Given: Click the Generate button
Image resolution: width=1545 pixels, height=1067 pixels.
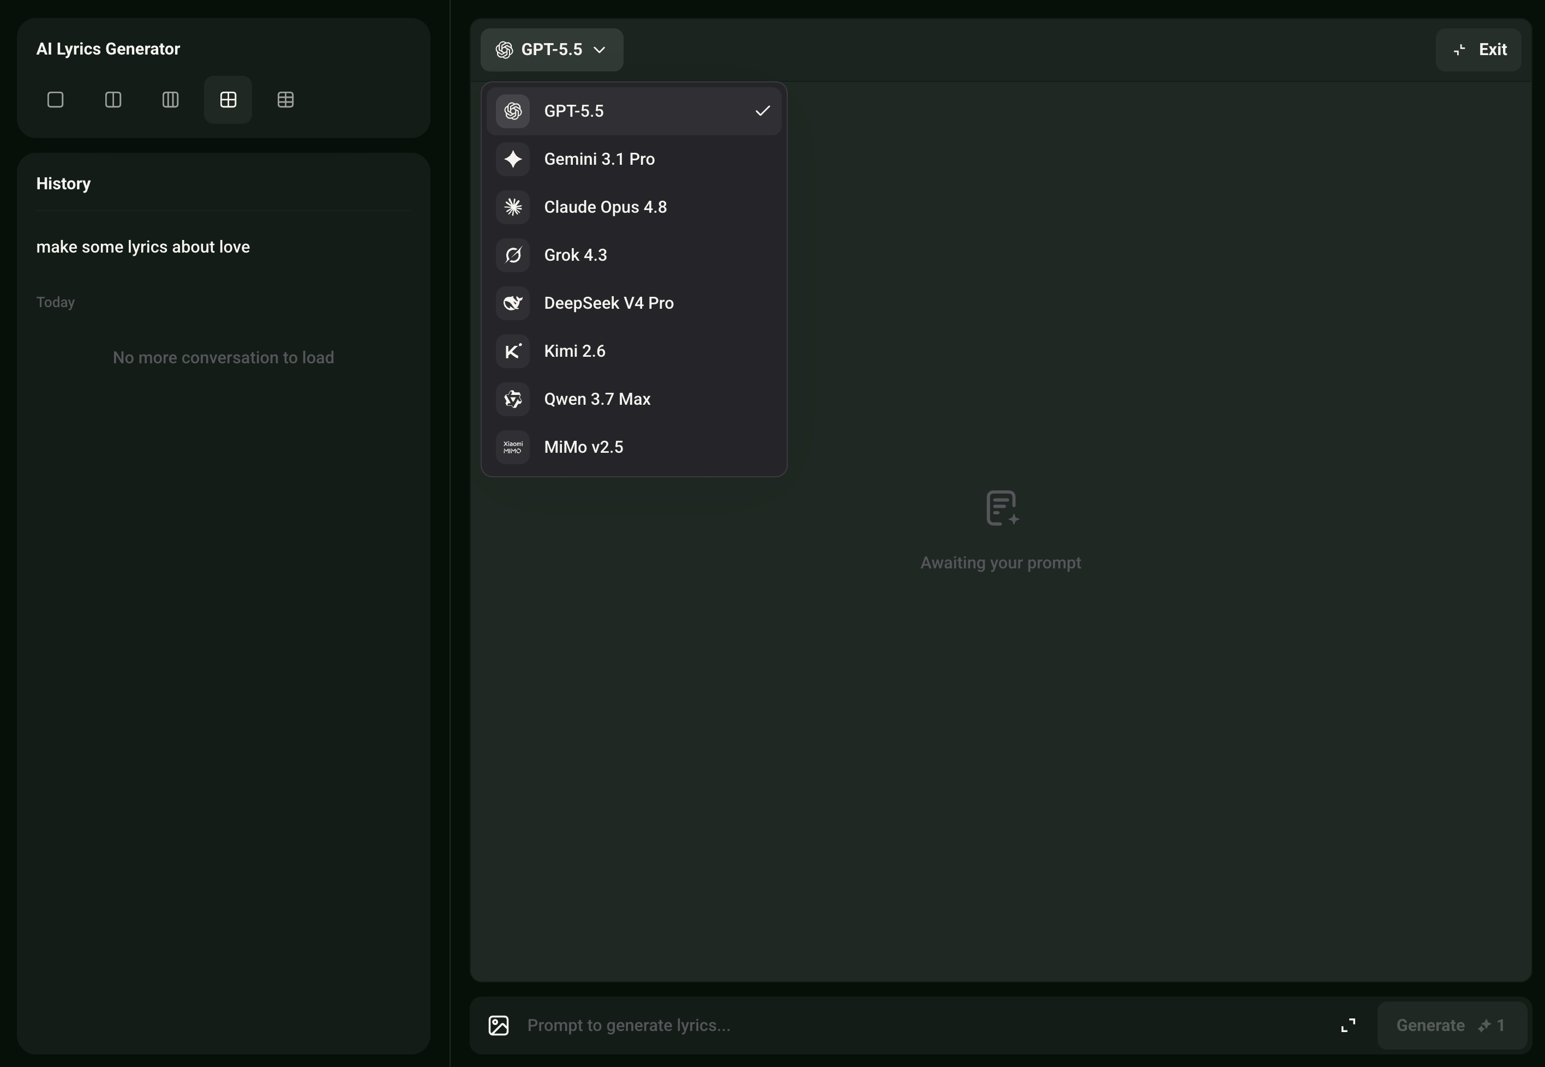Looking at the screenshot, I should point(1451,1025).
